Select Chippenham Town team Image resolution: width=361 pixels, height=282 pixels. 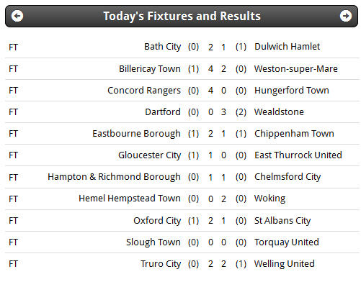click(x=294, y=134)
